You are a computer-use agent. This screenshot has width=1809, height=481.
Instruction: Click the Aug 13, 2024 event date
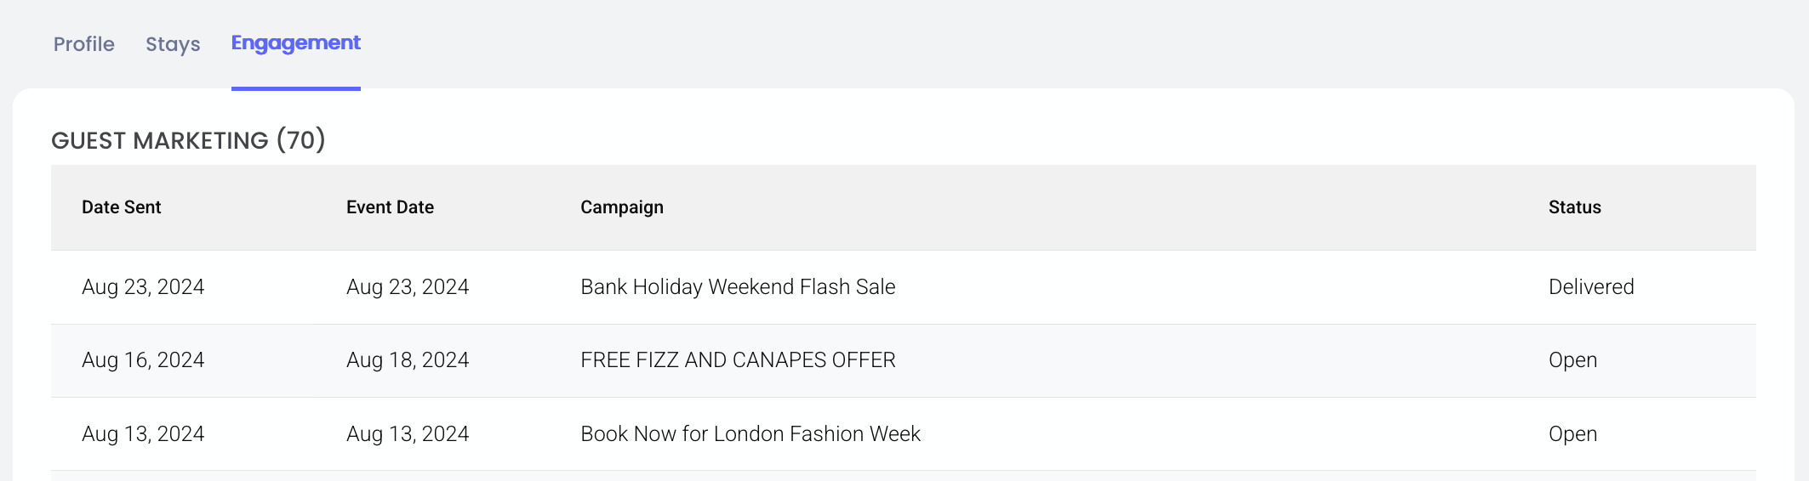click(407, 434)
